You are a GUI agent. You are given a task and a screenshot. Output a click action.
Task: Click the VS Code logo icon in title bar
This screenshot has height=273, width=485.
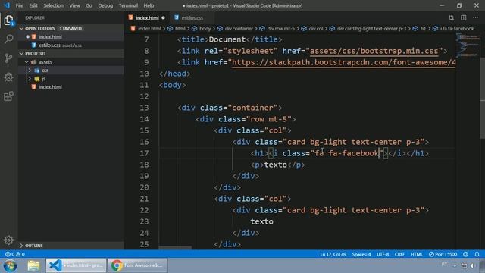pyautogui.click(x=7, y=5)
